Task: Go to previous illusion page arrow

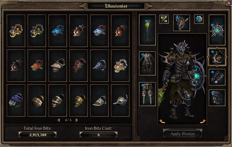Action: (x=59, y=120)
